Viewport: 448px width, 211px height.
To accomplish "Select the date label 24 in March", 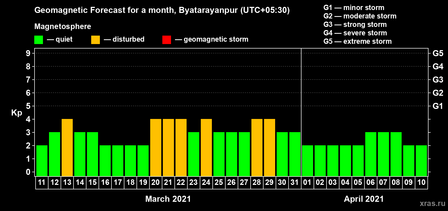I will [206, 182].
